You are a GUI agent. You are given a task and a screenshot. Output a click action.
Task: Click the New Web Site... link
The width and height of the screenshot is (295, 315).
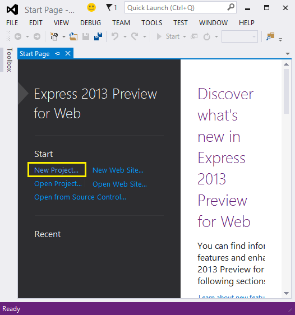point(118,170)
